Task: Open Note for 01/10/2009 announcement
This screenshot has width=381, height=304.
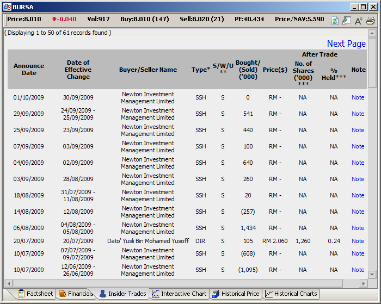Action: (x=358, y=97)
